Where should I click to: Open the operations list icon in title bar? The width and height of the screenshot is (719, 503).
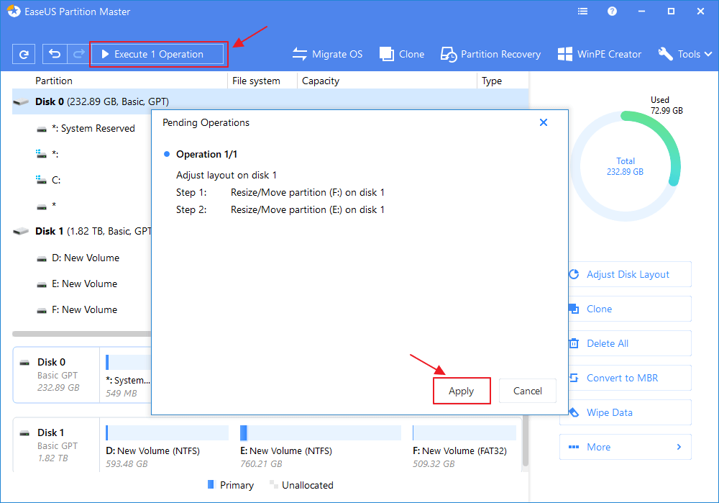click(582, 11)
